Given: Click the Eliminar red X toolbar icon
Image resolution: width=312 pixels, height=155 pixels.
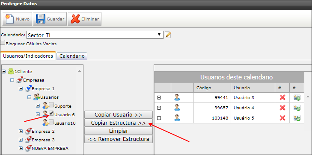Looking at the screenshot, I should [75, 19].
